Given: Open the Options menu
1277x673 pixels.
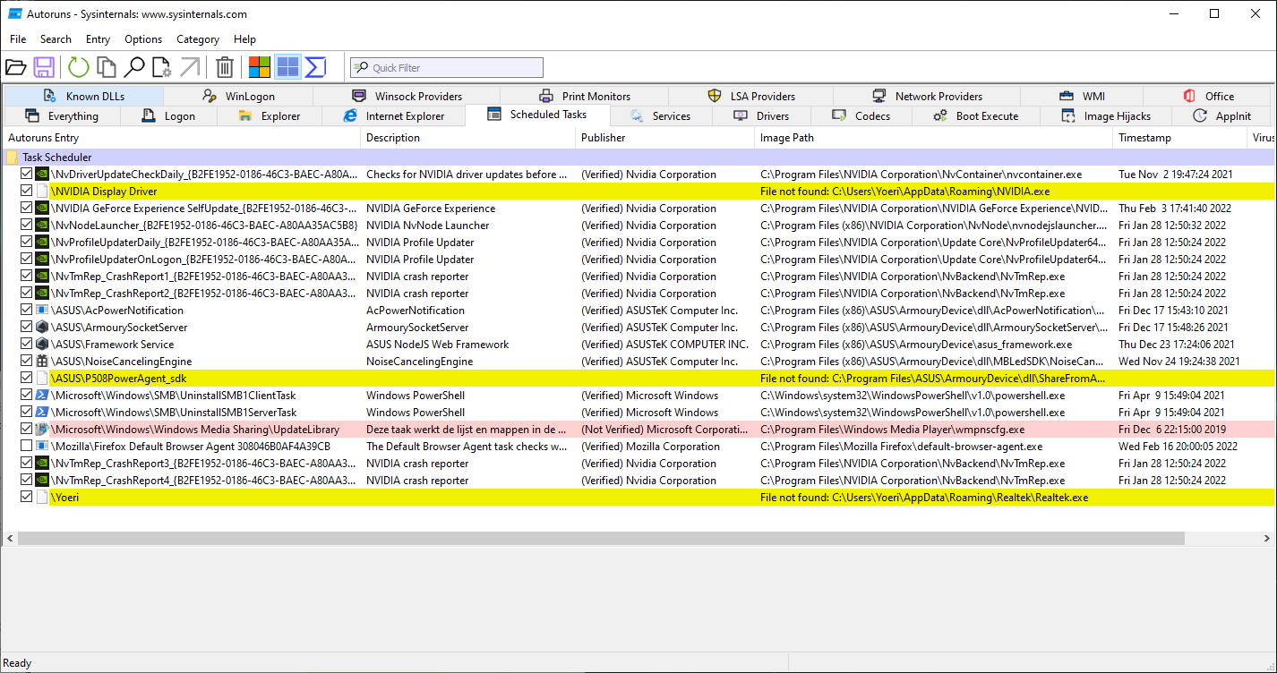Looking at the screenshot, I should (x=143, y=39).
